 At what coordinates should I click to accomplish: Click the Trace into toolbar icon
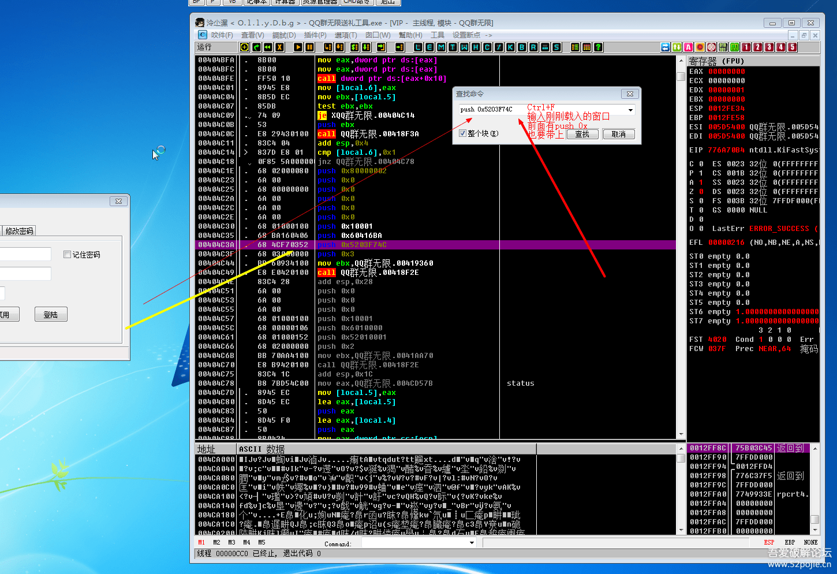[x=354, y=47]
